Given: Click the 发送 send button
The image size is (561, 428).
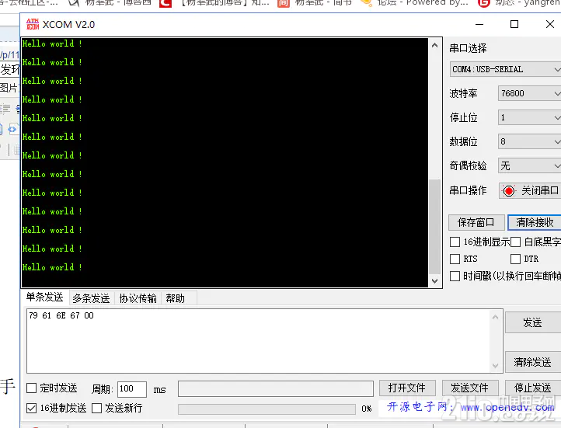Looking at the screenshot, I should coord(533,322).
